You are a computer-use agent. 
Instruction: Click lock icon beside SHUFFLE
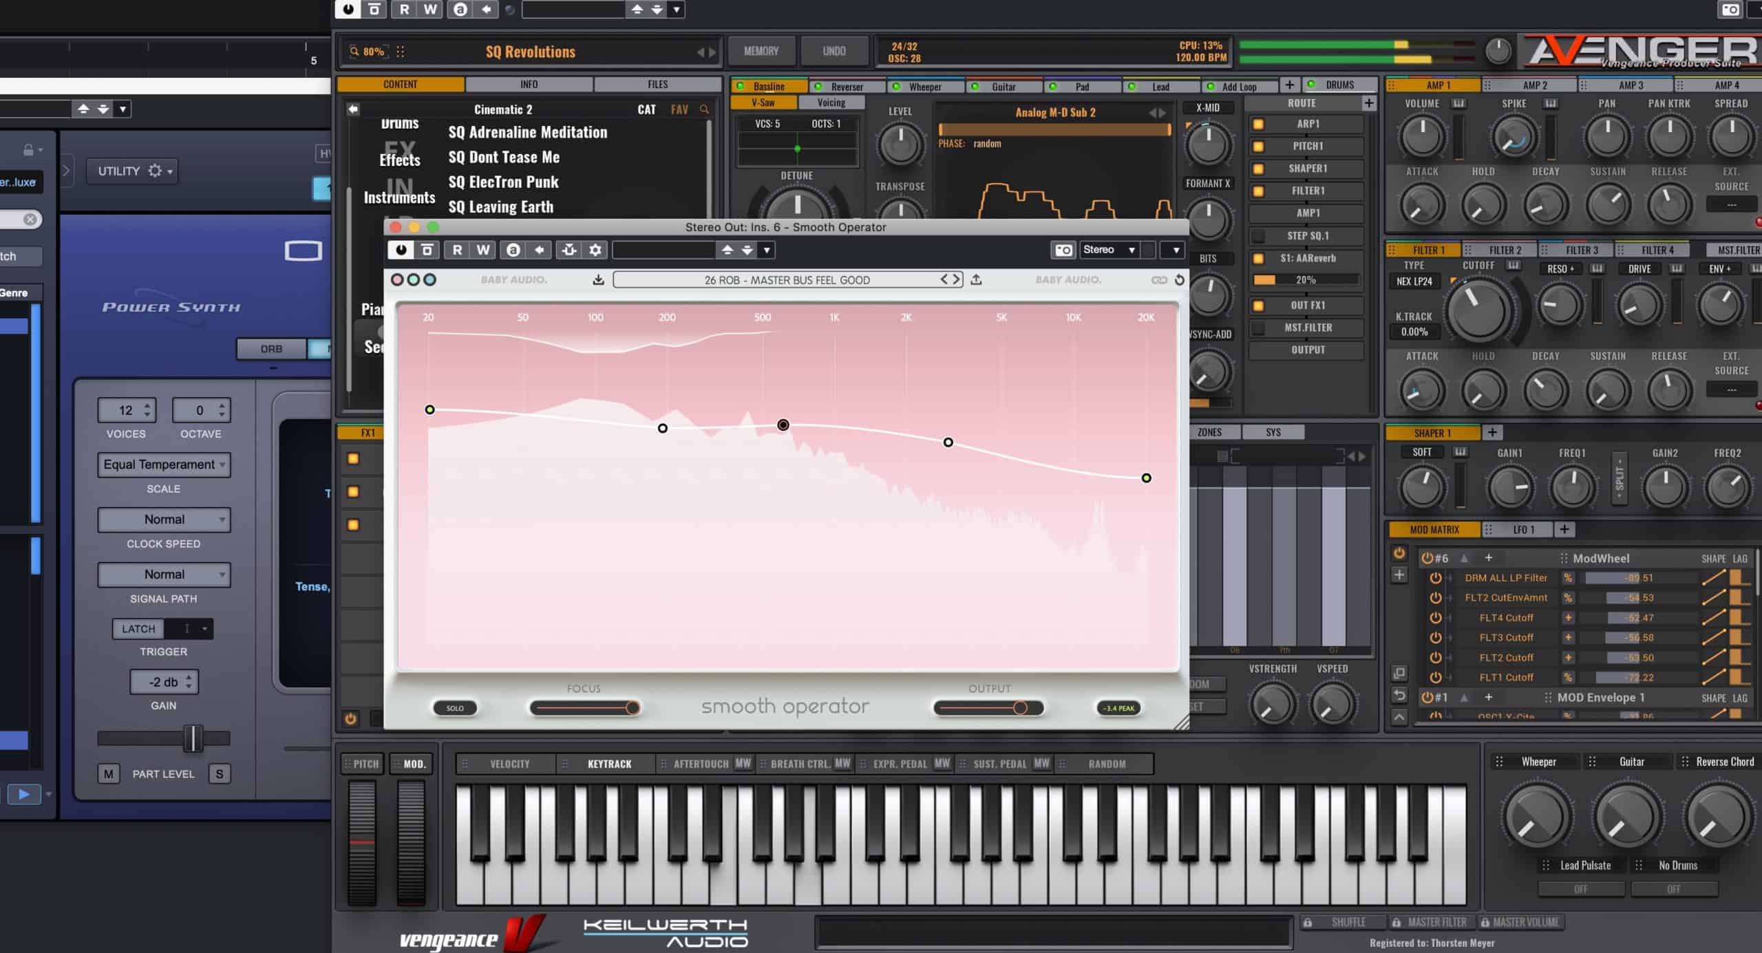click(1307, 922)
